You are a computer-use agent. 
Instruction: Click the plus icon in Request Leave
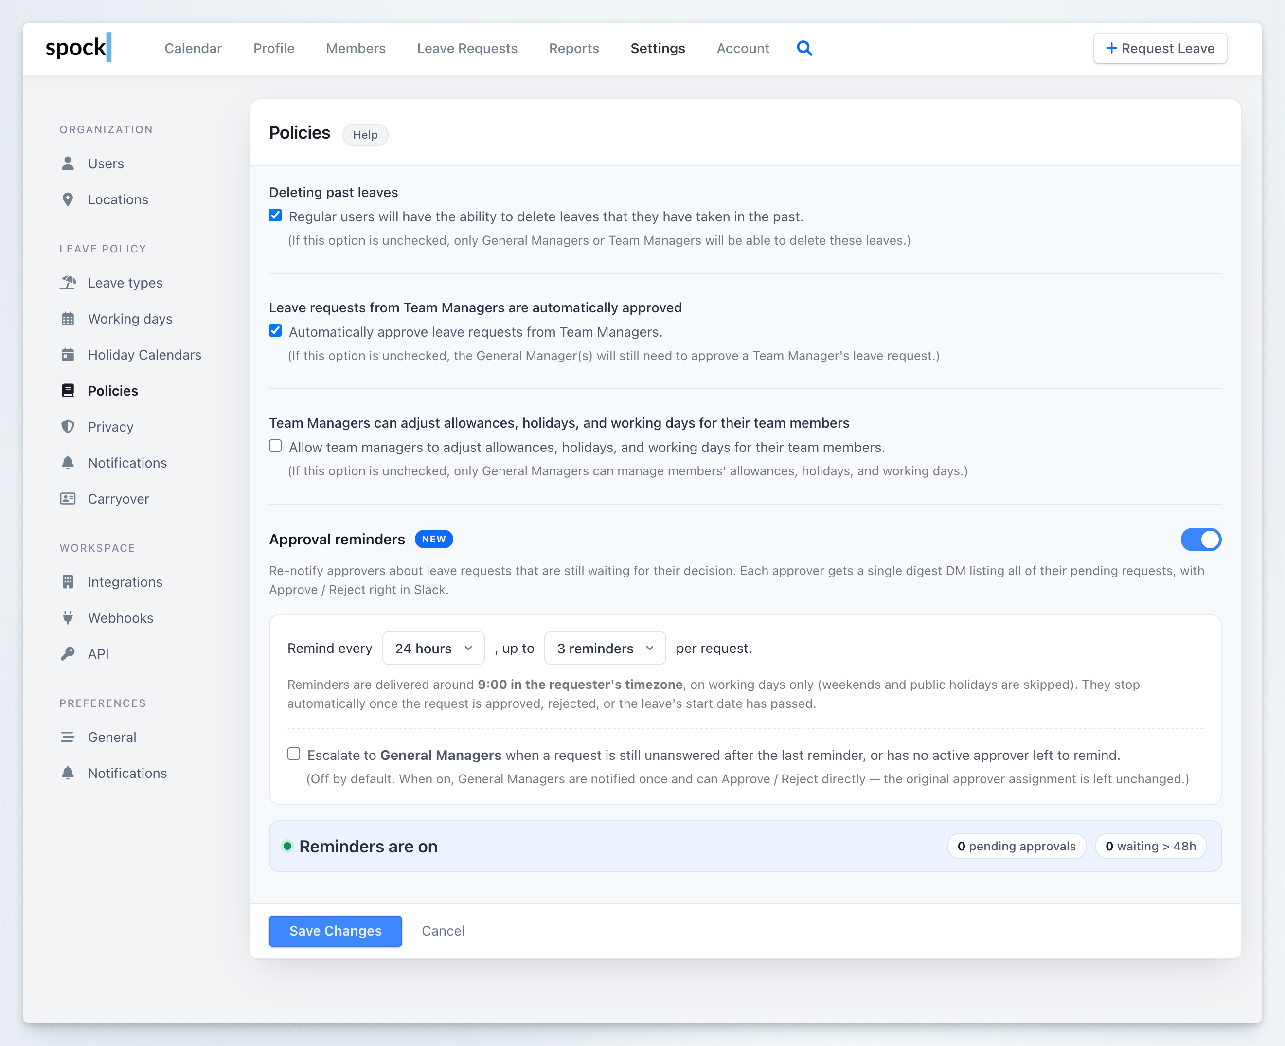[1111, 48]
